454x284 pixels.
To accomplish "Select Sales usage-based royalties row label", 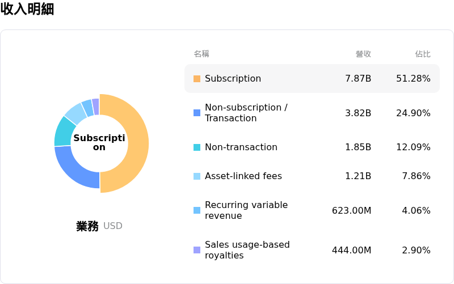I will (x=247, y=250).
